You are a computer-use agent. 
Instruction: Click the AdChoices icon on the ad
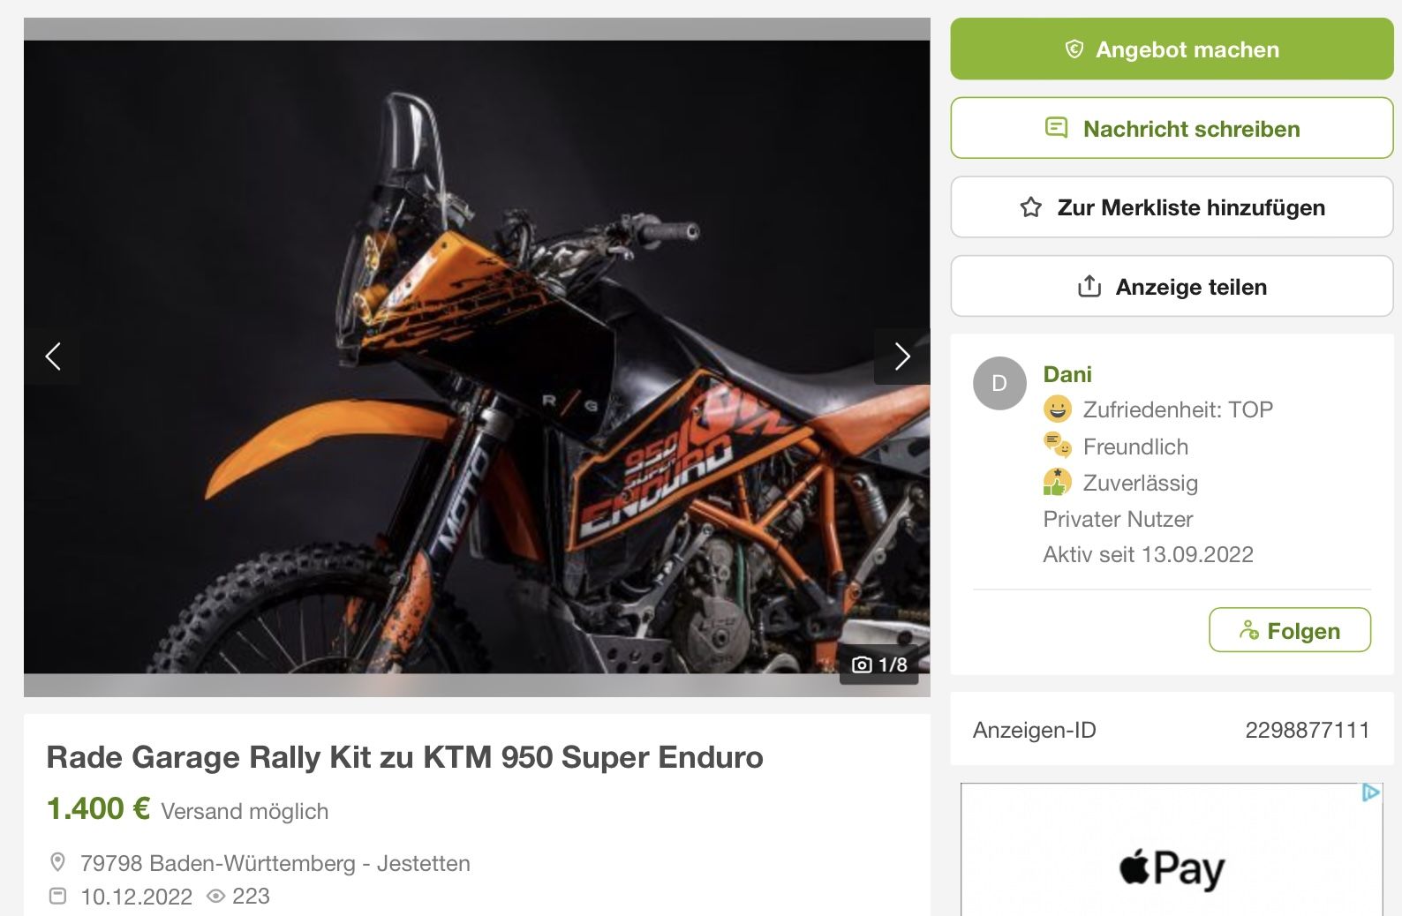[x=1370, y=792]
